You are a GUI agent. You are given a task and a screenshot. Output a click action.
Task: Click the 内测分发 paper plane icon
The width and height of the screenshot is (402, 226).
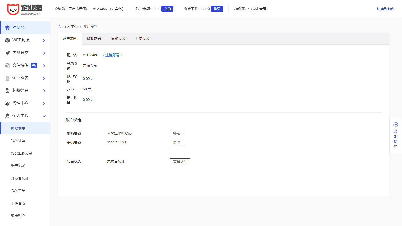7,53
